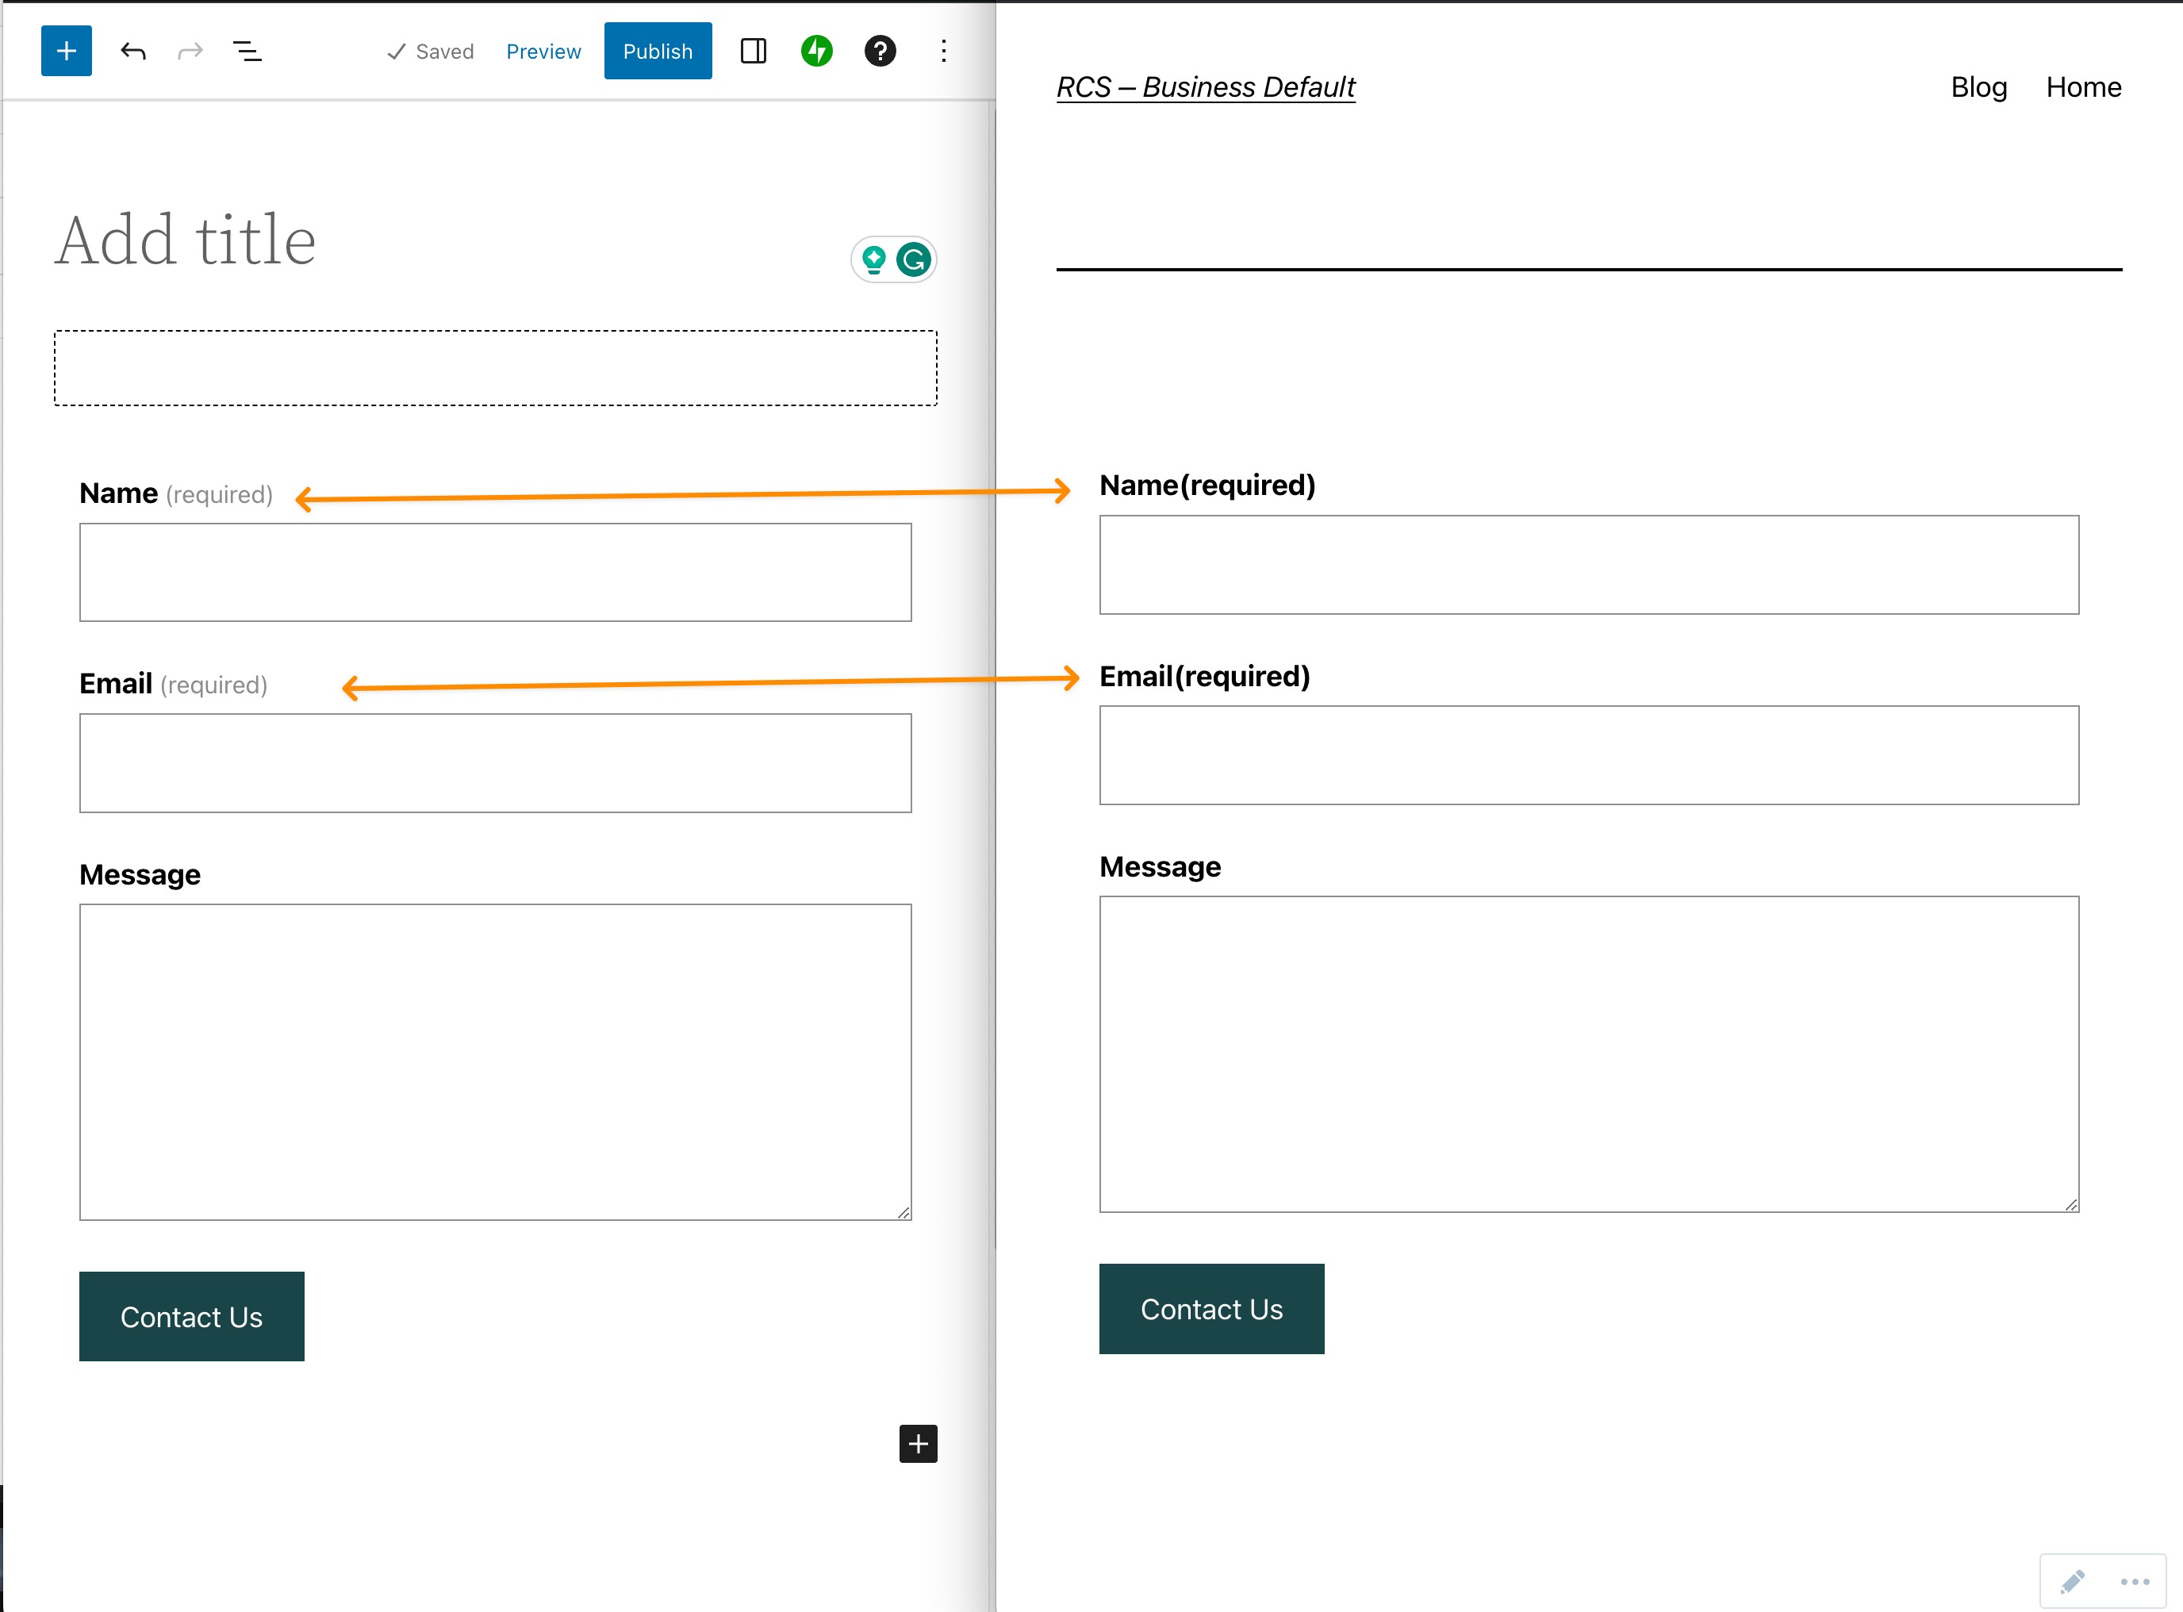Click the plus inserter at canvas bottom
The height and width of the screenshot is (1612, 2183).
click(x=916, y=1445)
